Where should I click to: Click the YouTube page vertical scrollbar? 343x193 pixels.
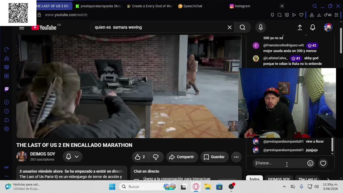click(341, 40)
